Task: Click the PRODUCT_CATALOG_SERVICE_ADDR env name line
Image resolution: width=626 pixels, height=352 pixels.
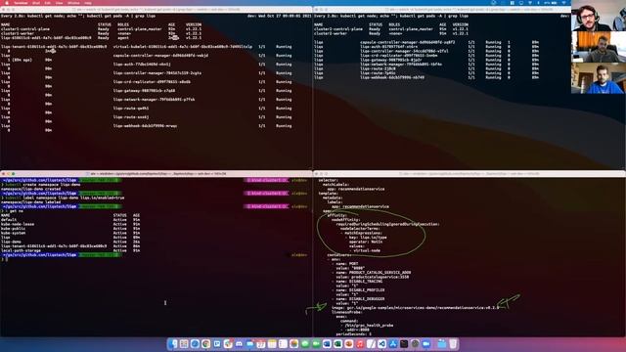Action: [372, 273]
